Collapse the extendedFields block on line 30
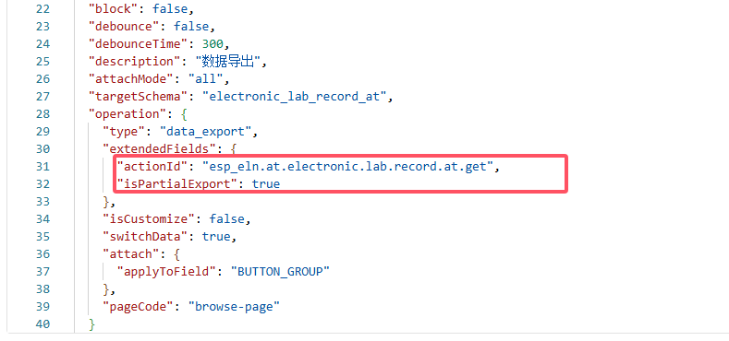The width and height of the screenshot is (729, 341). point(234,149)
